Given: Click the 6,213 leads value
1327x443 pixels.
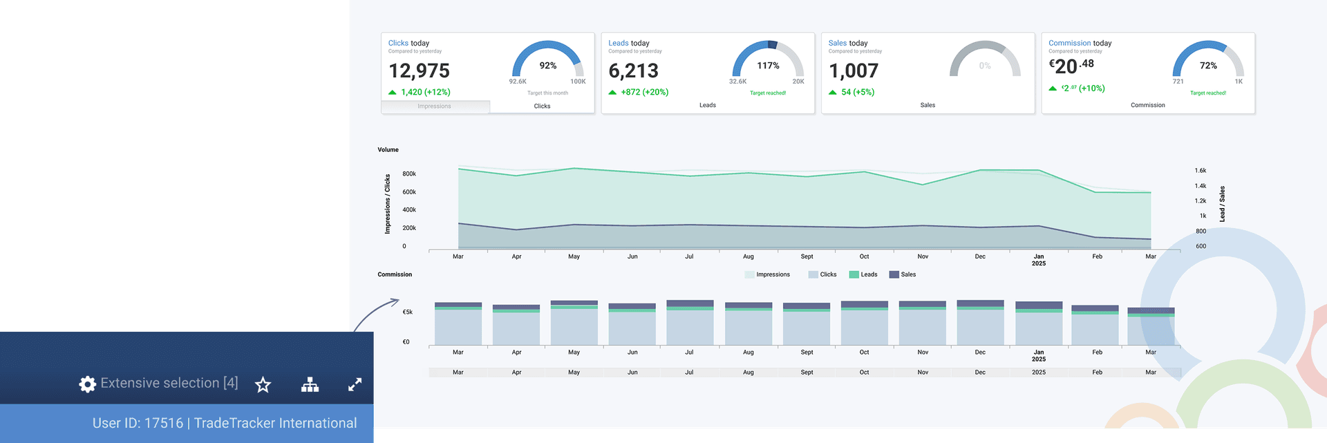Looking at the screenshot, I should (633, 70).
